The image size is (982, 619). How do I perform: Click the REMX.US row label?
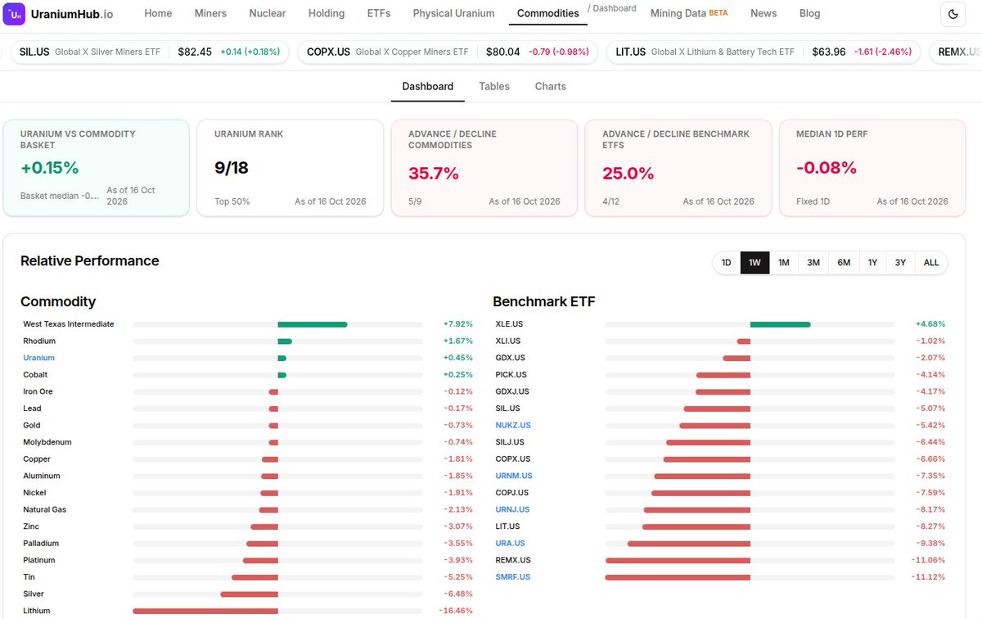tap(513, 560)
